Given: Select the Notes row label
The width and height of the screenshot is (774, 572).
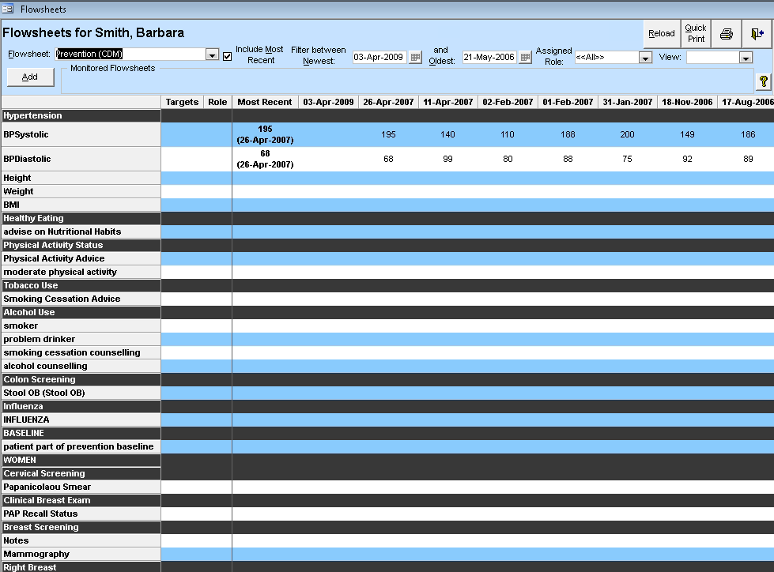Looking at the screenshot, I should click(81, 541).
